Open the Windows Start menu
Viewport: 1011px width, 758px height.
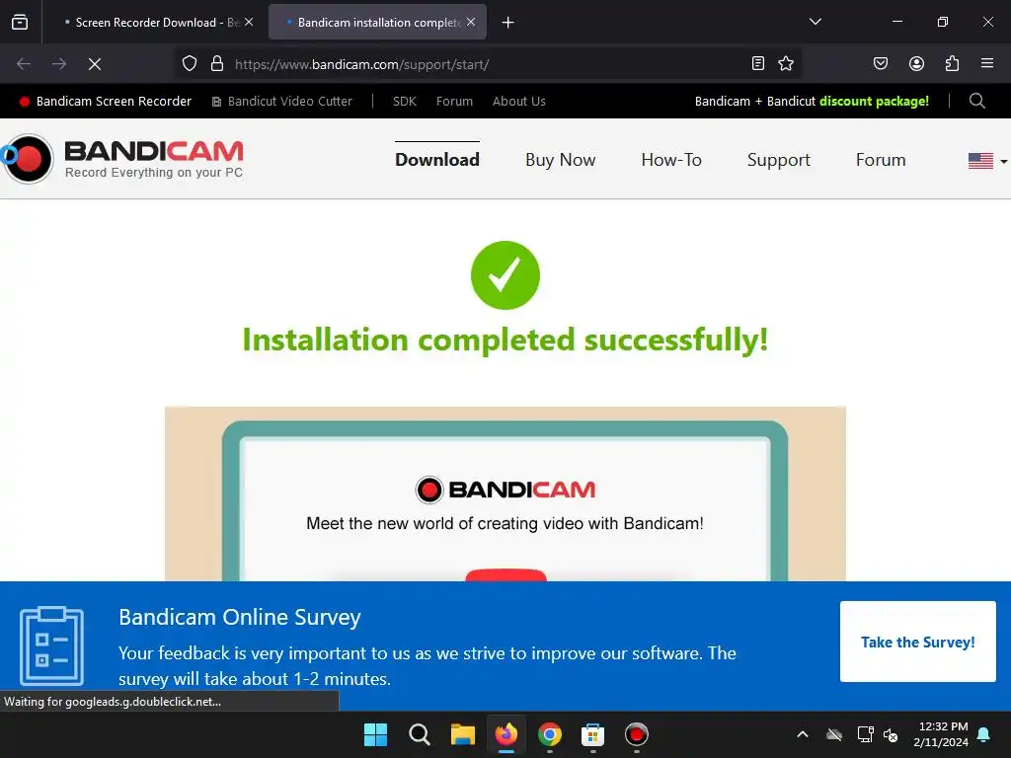point(375,734)
